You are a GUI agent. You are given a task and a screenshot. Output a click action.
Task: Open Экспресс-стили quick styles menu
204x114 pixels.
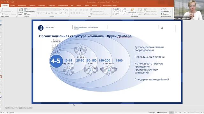pos(140,12)
